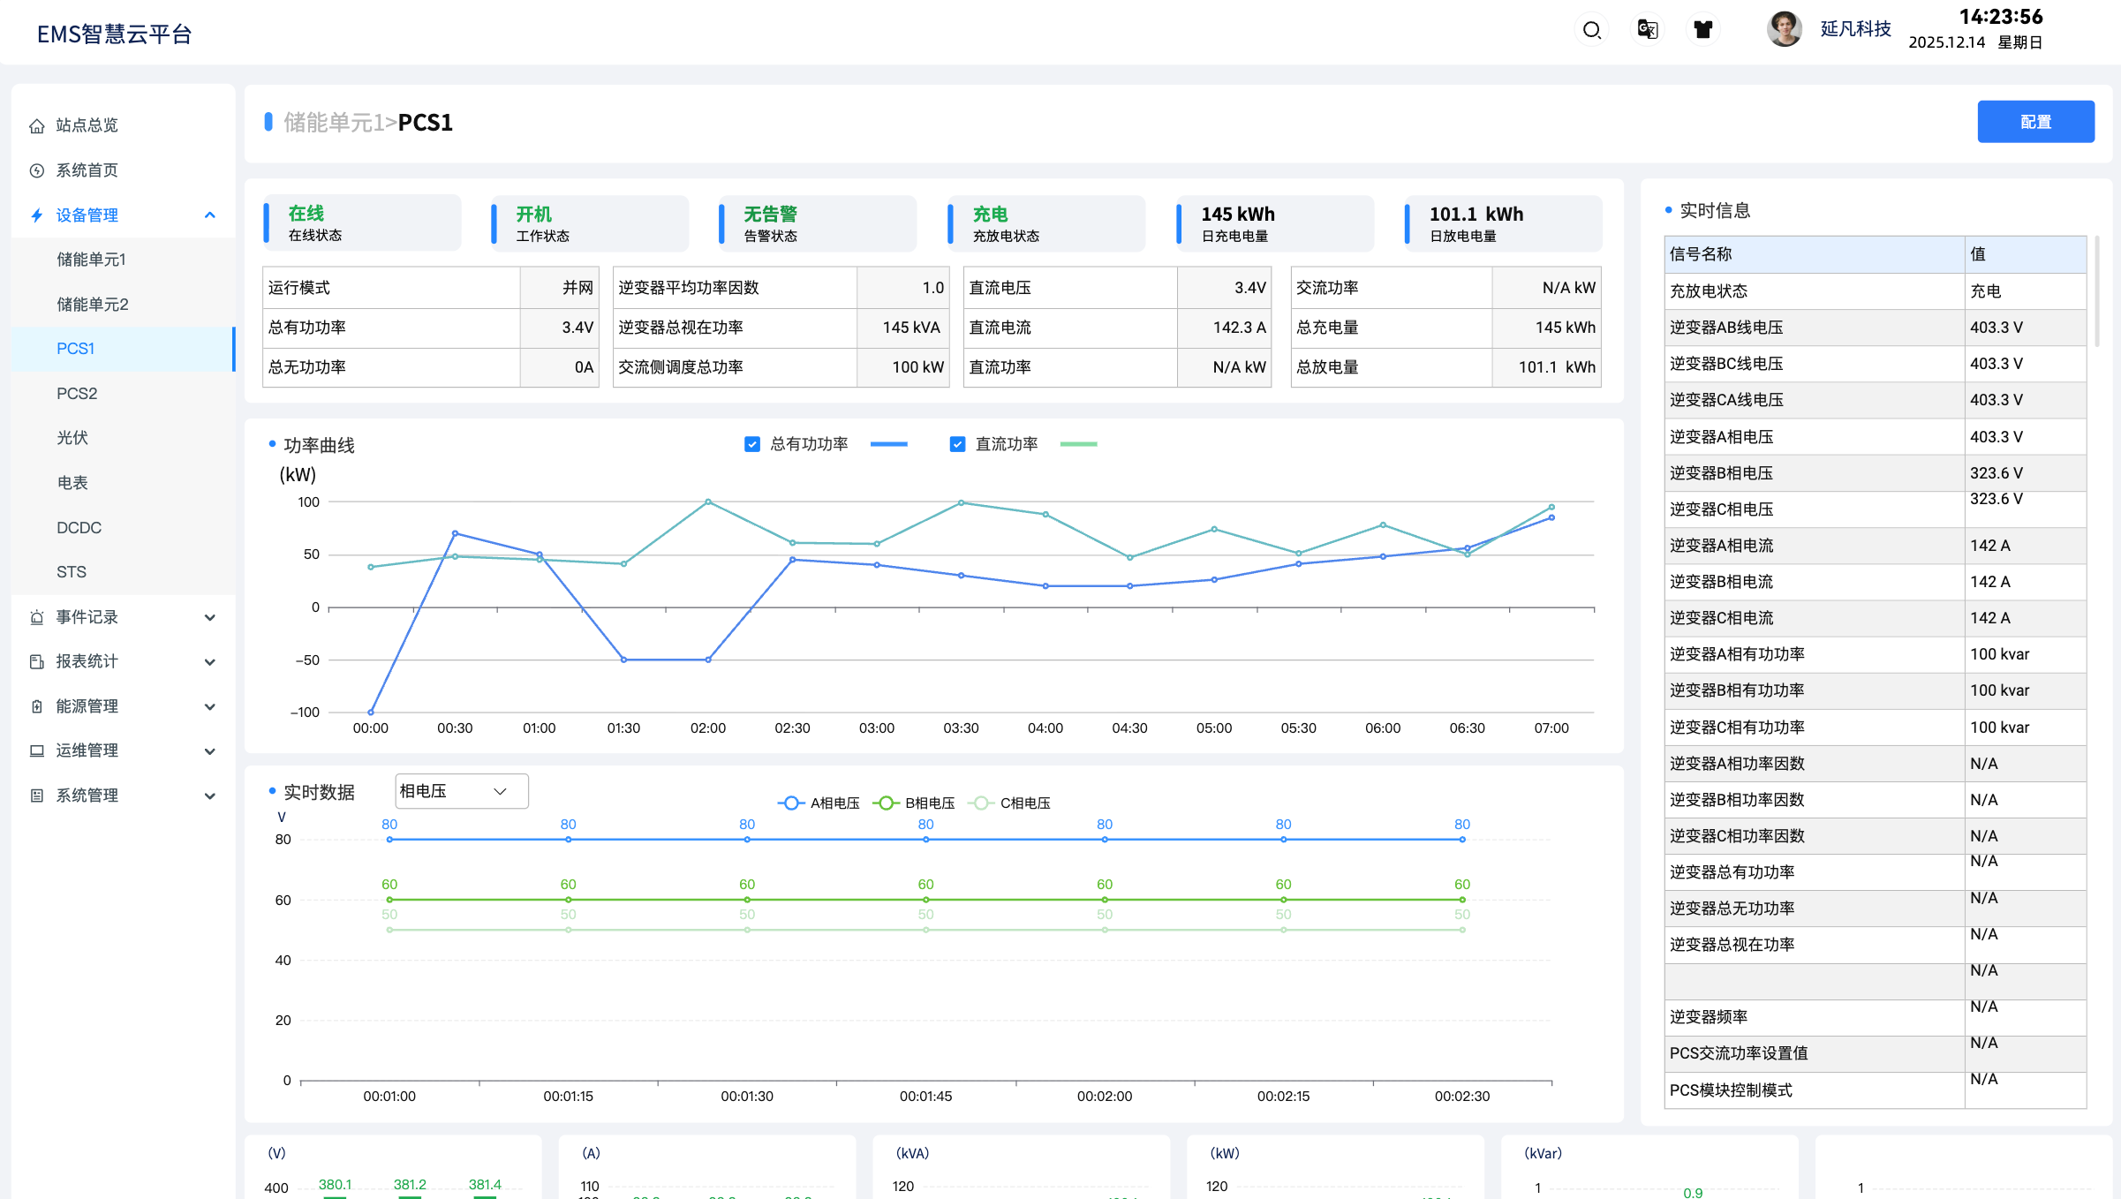Click the home icon beside 站点总览
The width and height of the screenshot is (2121, 1199).
point(37,125)
